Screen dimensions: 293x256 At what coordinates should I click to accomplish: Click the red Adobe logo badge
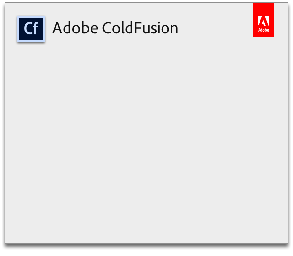(x=263, y=20)
